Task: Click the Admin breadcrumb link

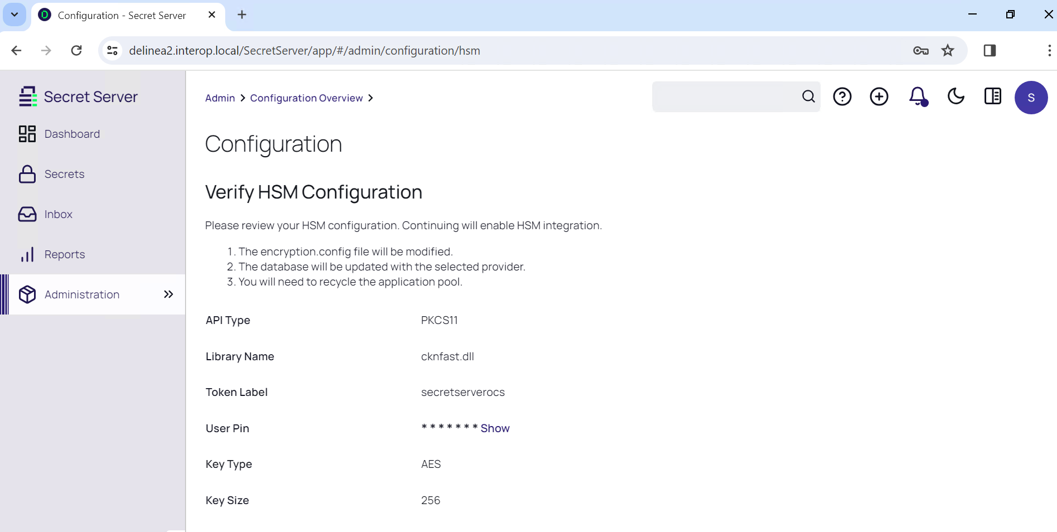Action: (x=220, y=98)
